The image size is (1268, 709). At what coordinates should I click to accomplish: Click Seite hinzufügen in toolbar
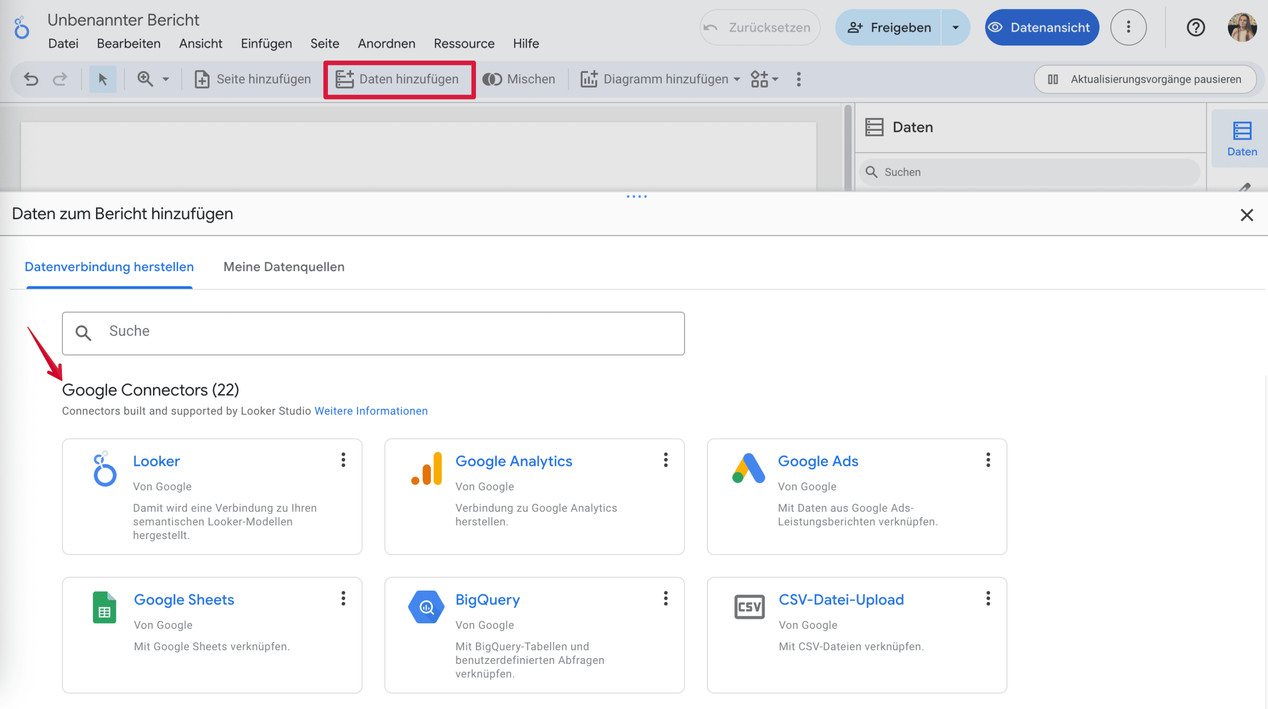[253, 79]
